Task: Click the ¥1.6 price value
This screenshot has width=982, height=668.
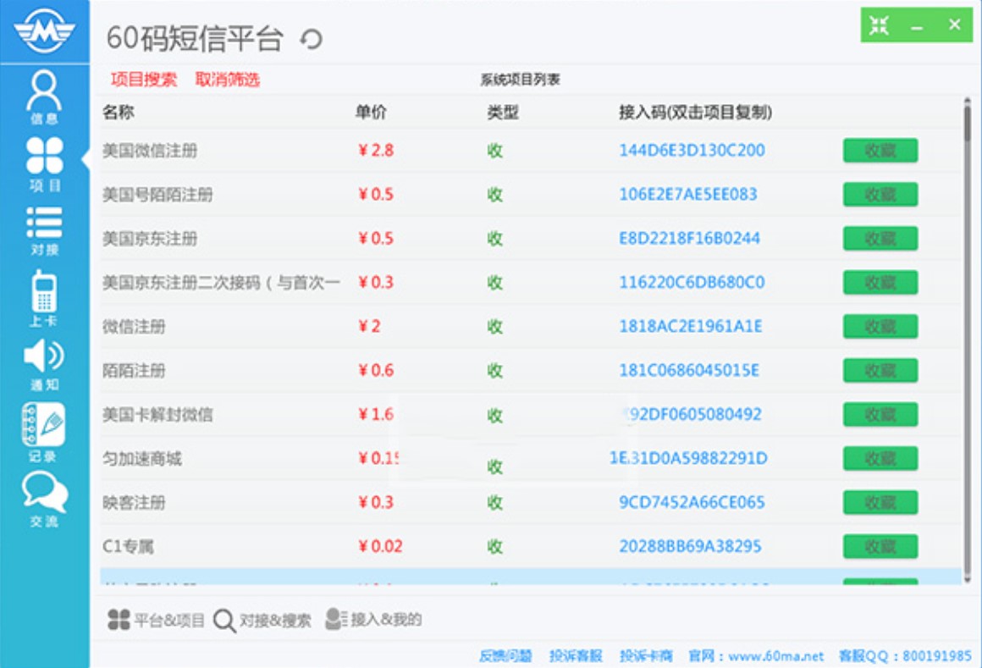Action: 376,414
